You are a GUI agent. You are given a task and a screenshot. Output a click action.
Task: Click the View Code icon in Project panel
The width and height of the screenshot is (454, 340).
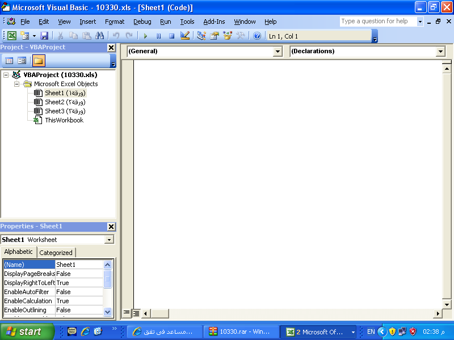9,61
